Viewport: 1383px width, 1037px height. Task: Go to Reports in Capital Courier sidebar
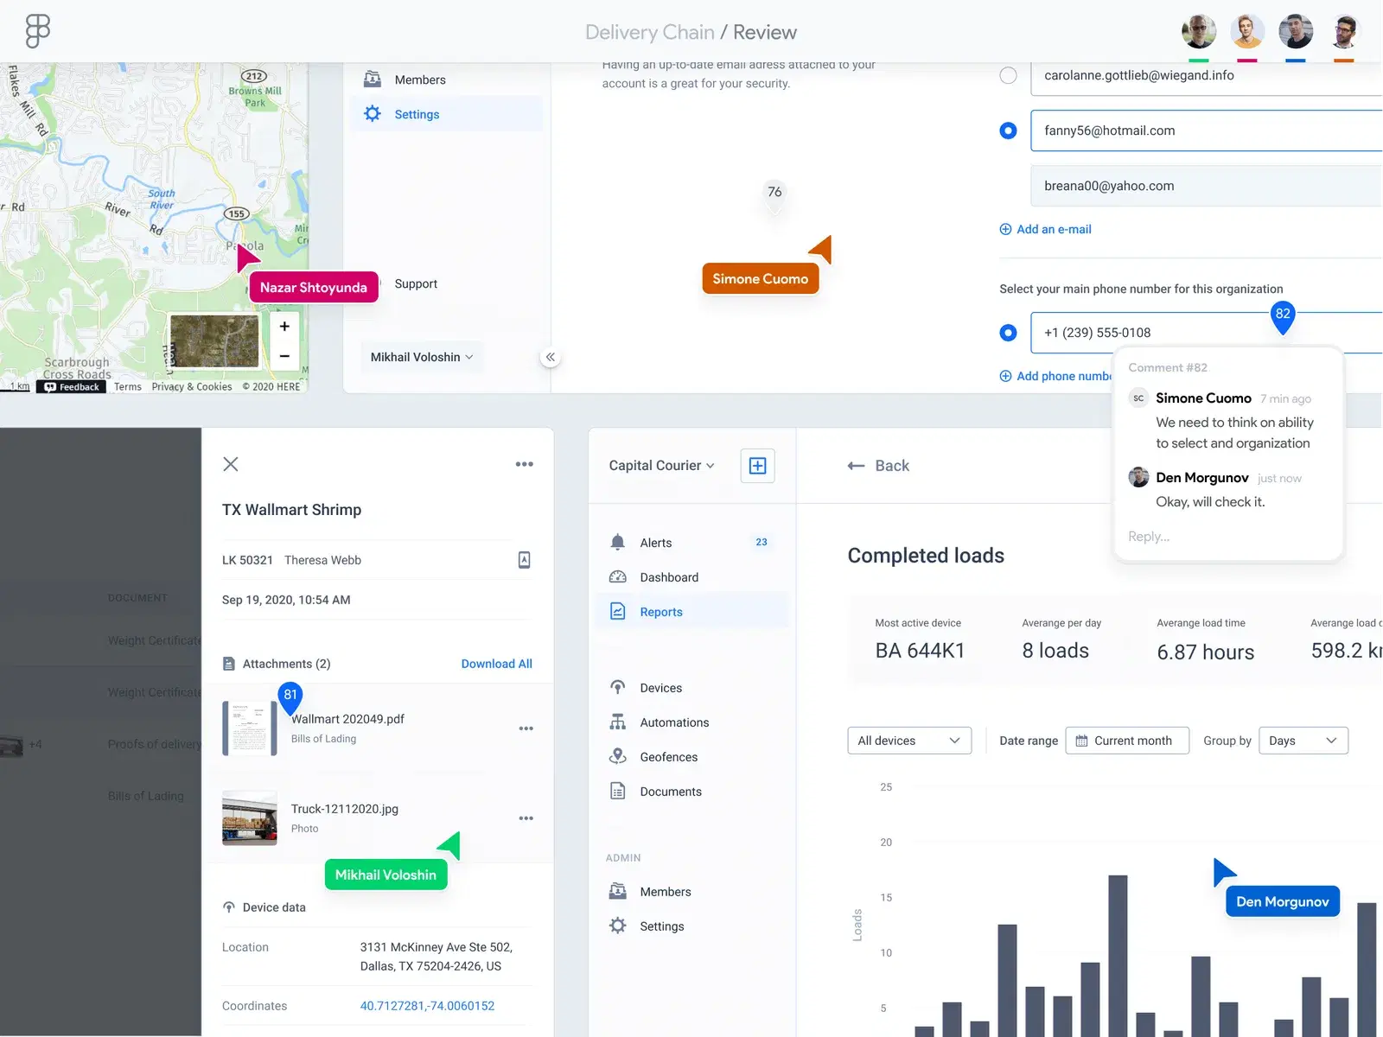(692, 612)
